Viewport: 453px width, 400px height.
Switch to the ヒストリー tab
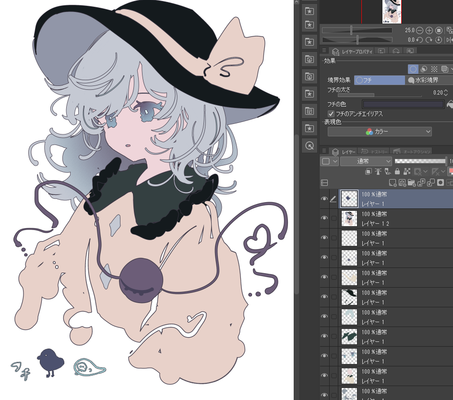(374, 152)
